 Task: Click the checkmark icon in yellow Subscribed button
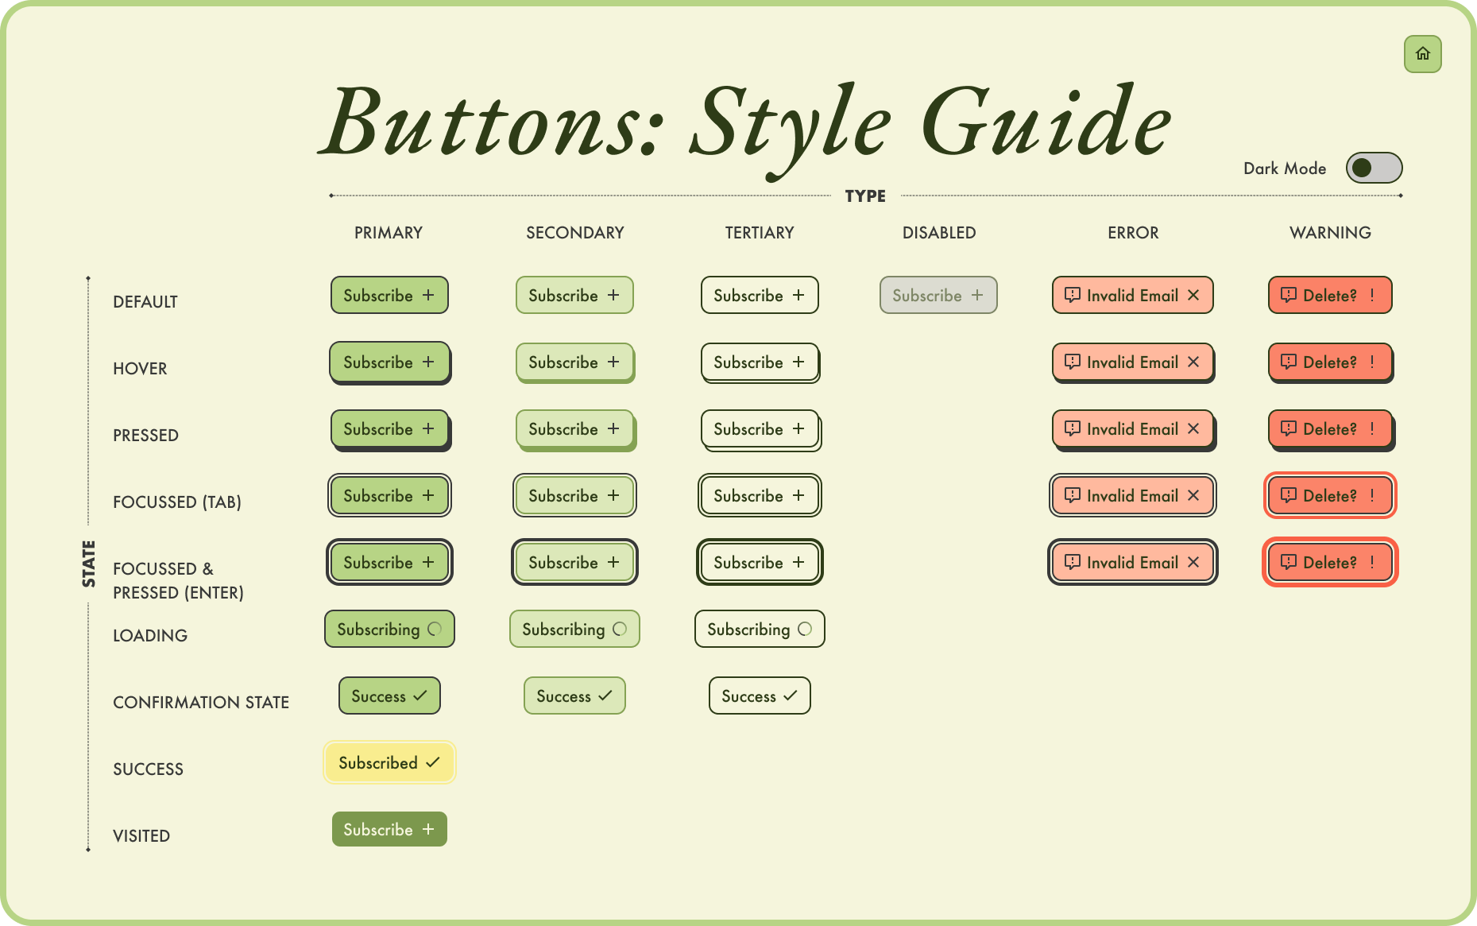point(433,762)
